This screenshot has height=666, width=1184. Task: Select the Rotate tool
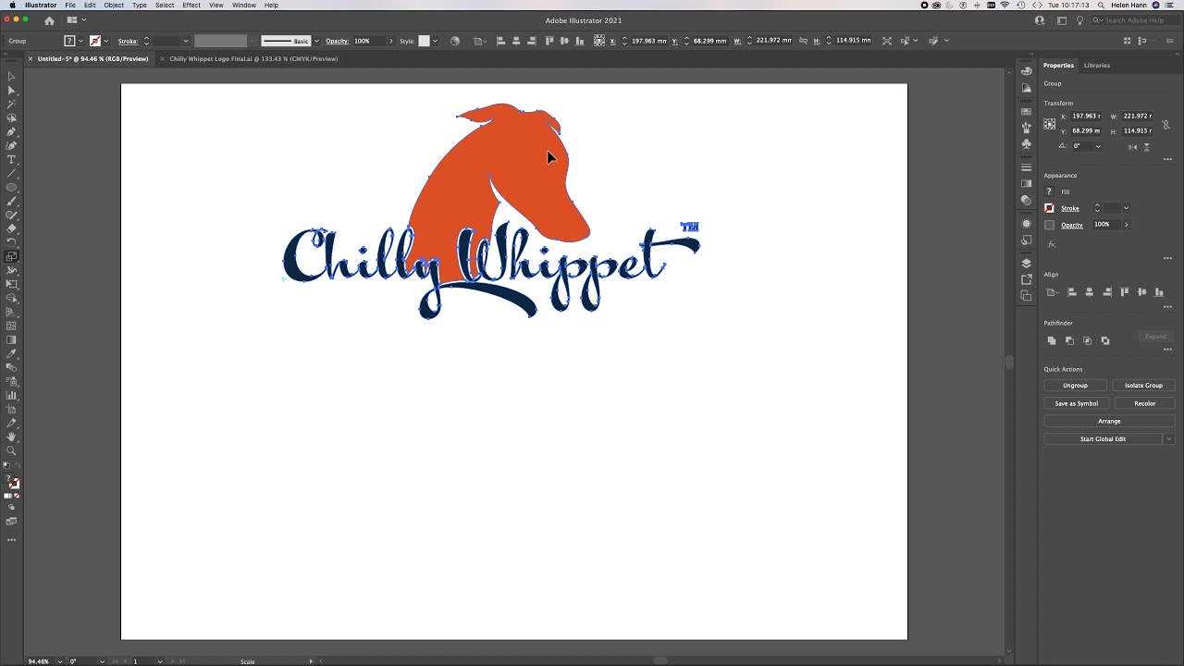coord(11,242)
